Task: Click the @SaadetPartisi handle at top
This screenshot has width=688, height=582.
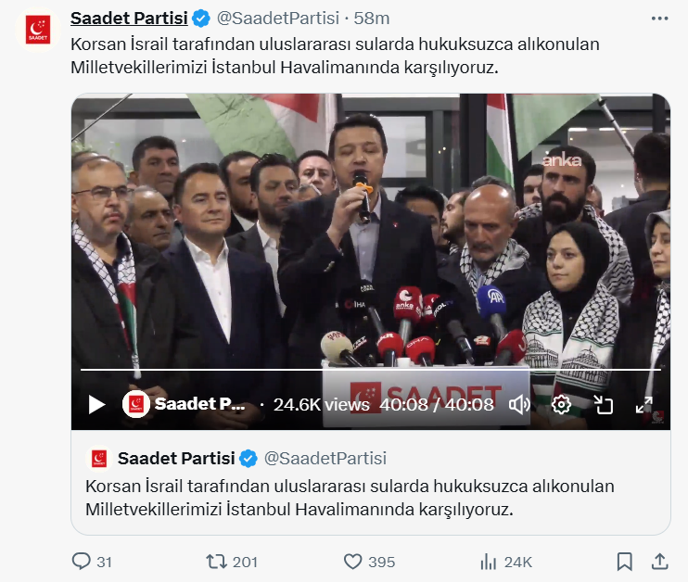Action: tap(278, 19)
